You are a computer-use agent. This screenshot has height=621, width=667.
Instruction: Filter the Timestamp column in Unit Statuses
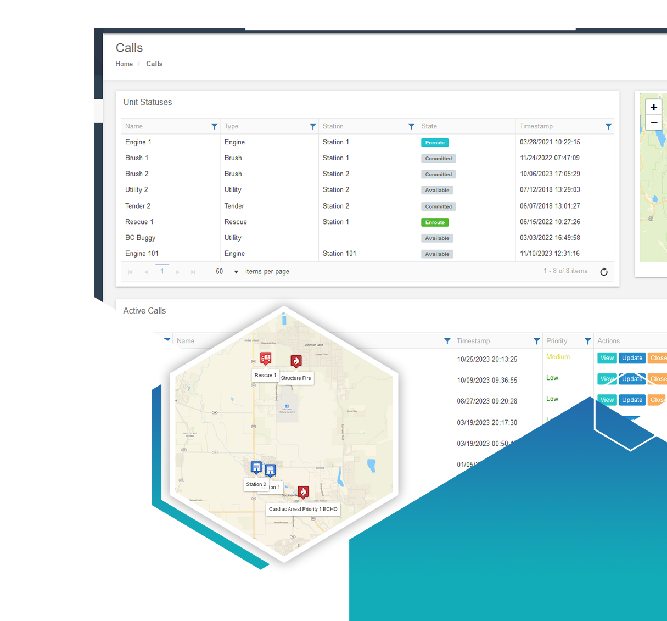pyautogui.click(x=608, y=126)
